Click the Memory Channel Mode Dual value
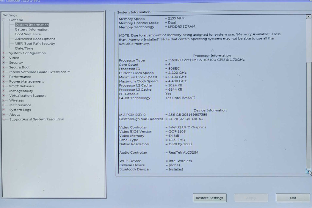The image size is (312, 208). click(x=172, y=23)
